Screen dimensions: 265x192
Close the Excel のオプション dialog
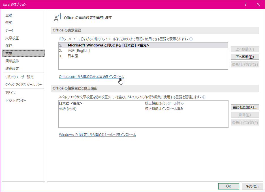click(258, 5)
